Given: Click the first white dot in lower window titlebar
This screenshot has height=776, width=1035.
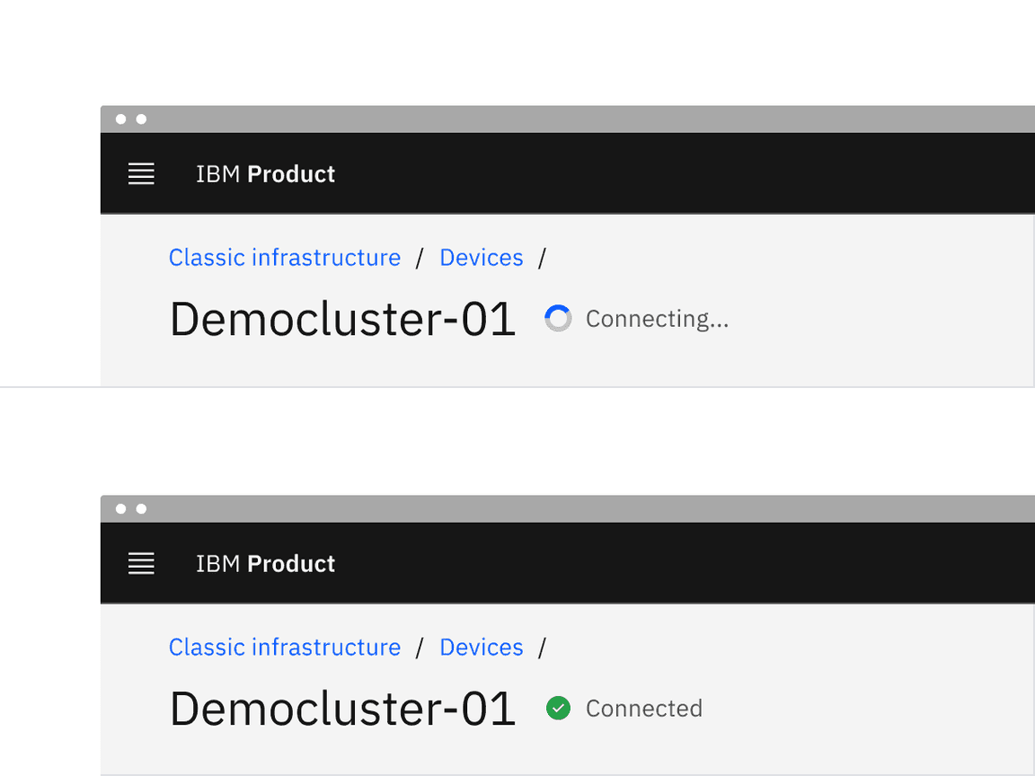Looking at the screenshot, I should [120, 509].
